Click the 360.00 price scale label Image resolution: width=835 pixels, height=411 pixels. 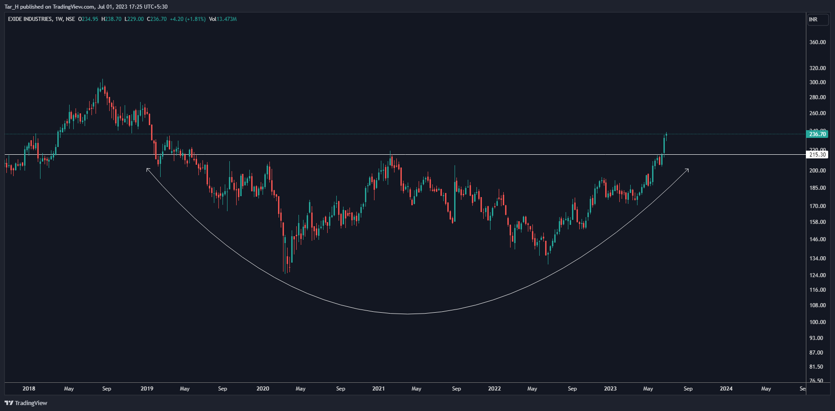click(817, 42)
